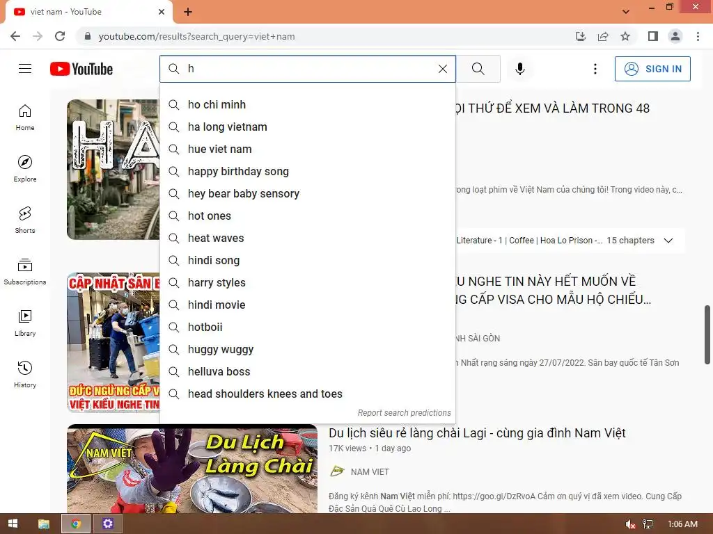Open the YouTube hamburger guide menu

(x=25, y=69)
